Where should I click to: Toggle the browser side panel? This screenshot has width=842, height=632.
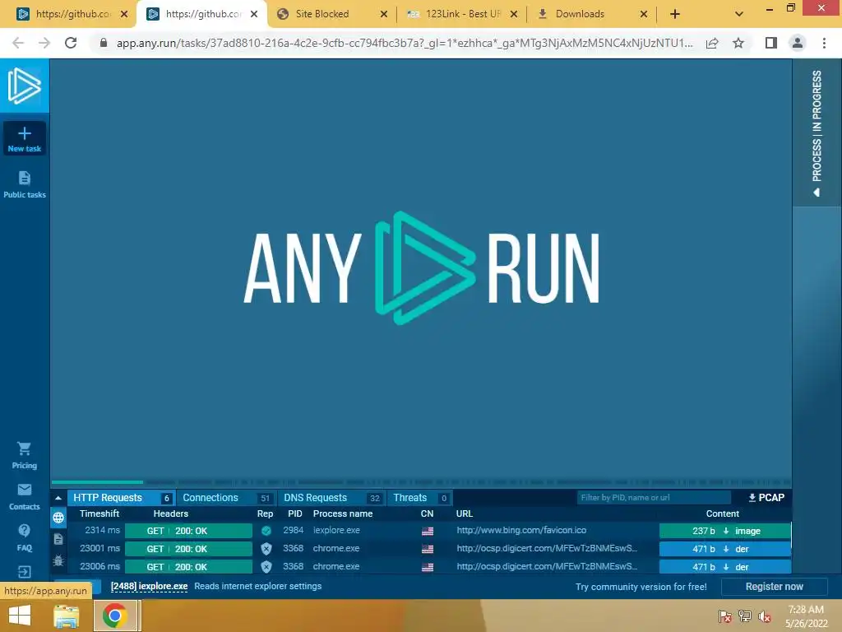point(771,43)
